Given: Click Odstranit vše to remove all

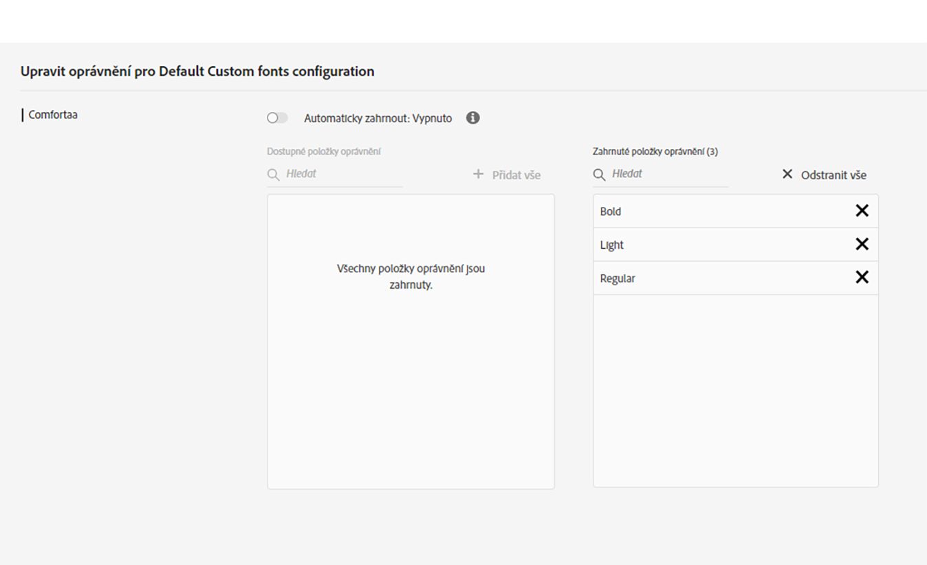Looking at the screenshot, I should click(824, 175).
